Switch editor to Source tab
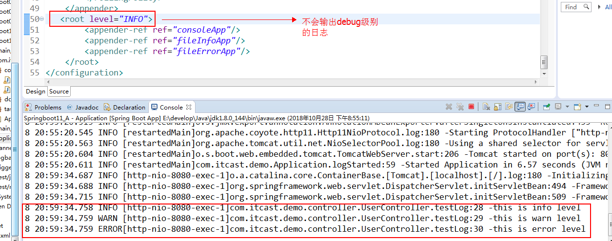Image resolution: width=612 pixels, height=241 pixels. coord(59,92)
